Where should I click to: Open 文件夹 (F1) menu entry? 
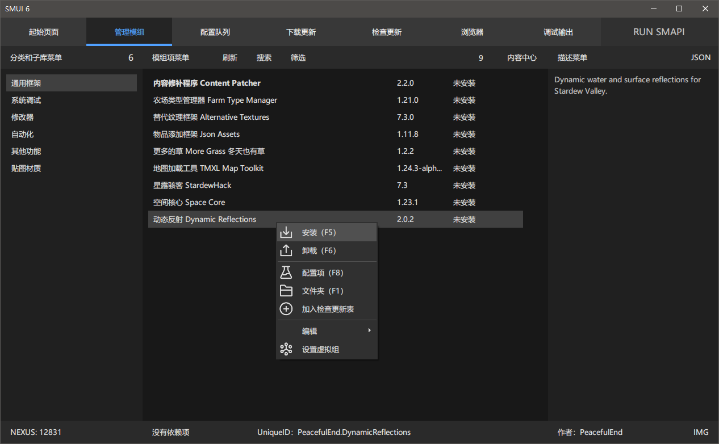pos(327,291)
